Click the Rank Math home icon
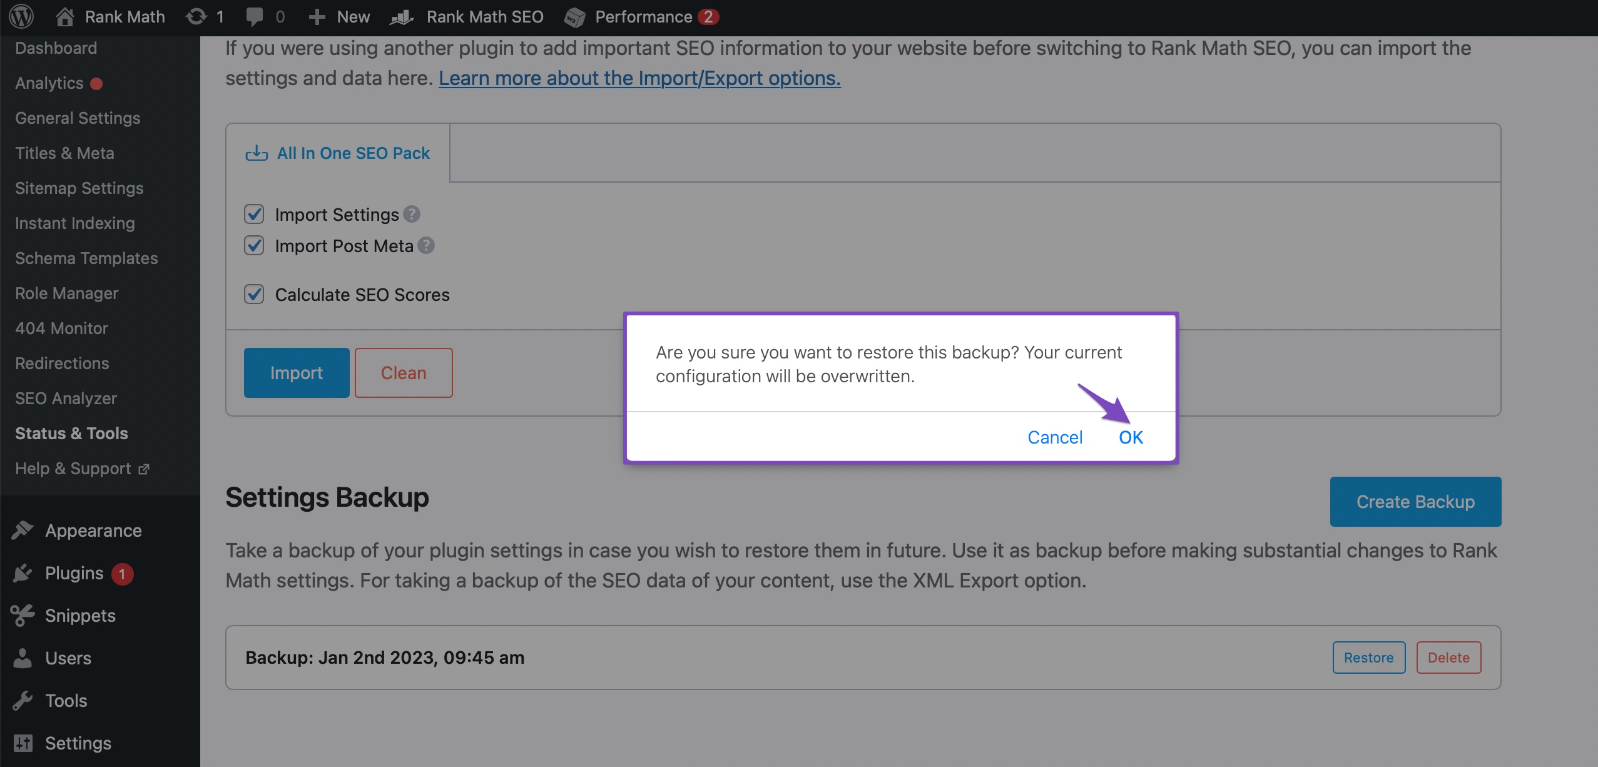Screen dimensions: 1598x767 [65, 17]
